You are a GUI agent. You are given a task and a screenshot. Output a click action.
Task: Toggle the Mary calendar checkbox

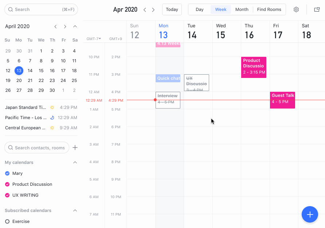pyautogui.click(x=7, y=173)
